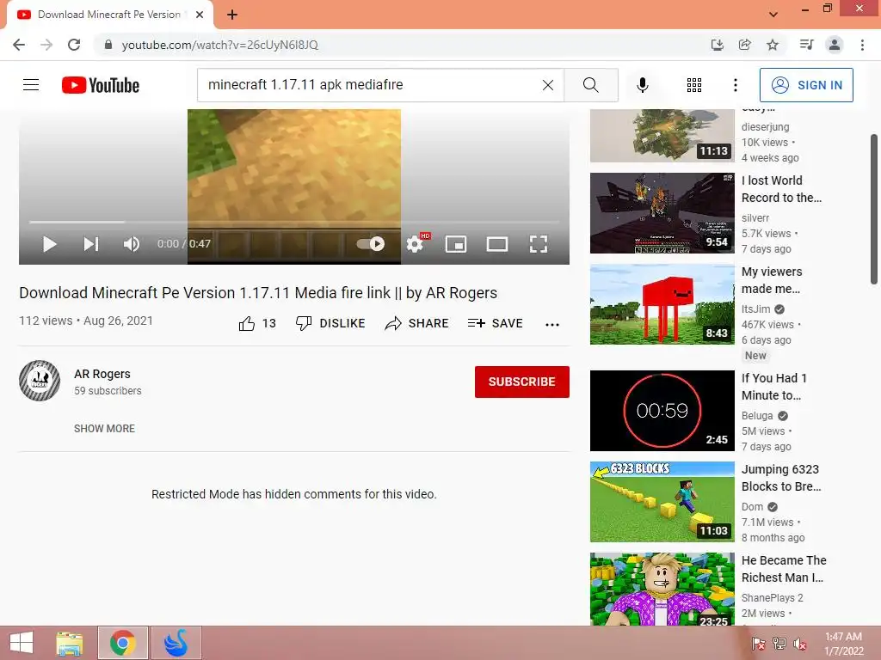Open more actions ellipsis below video

point(552,324)
